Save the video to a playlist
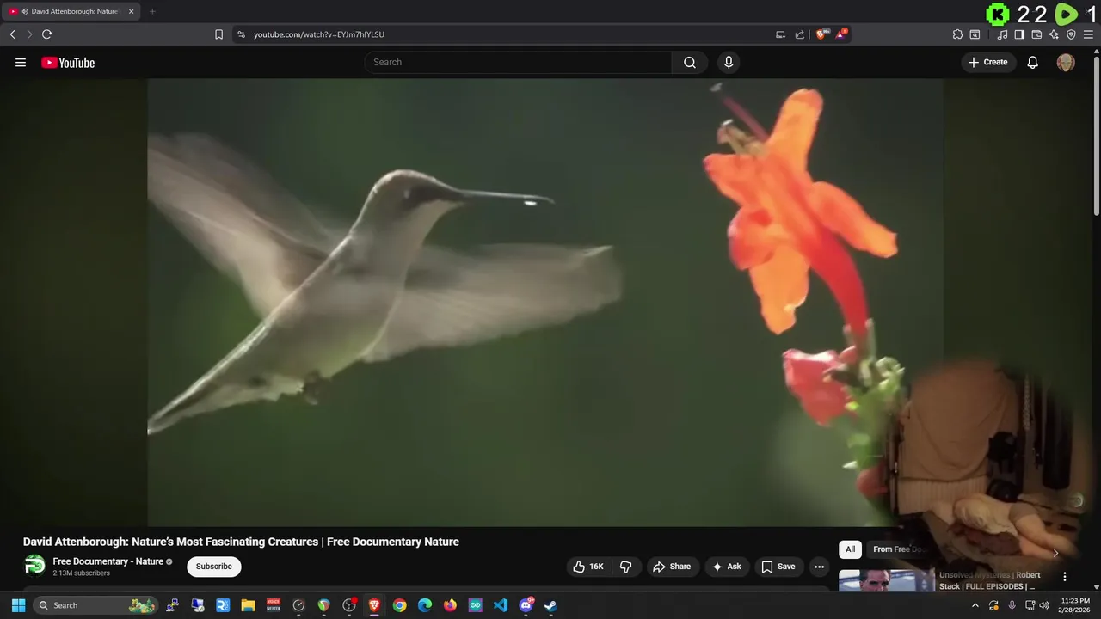The width and height of the screenshot is (1101, 619). point(778,567)
